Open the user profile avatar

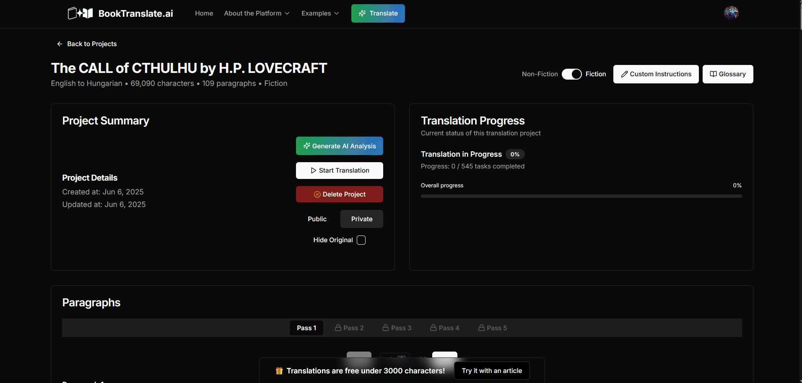pyautogui.click(x=731, y=13)
